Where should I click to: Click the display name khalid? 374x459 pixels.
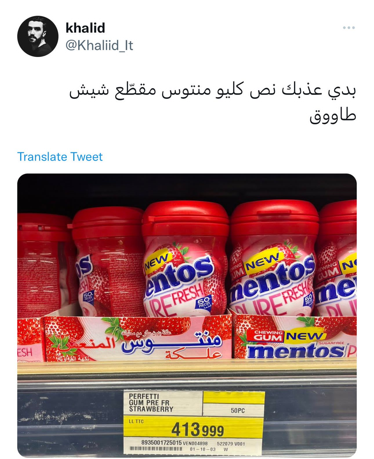(85, 28)
